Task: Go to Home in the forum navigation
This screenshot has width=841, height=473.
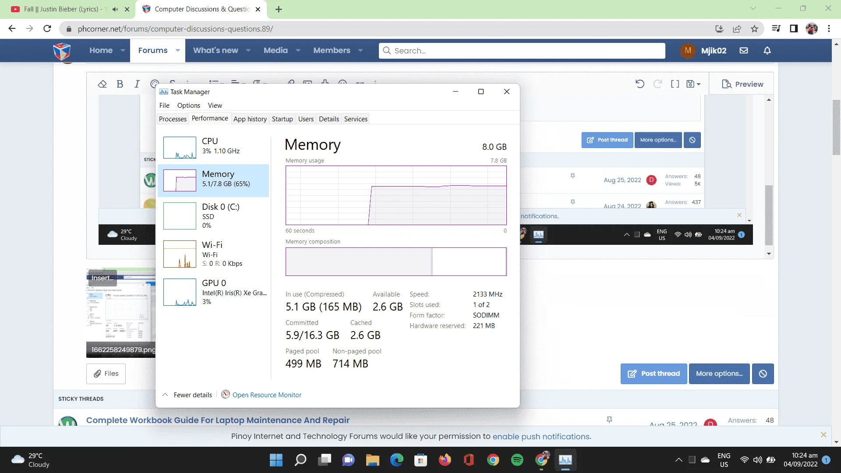Action: pos(101,50)
